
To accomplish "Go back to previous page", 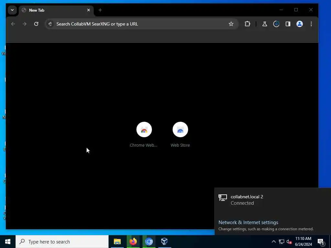I will coord(13,24).
